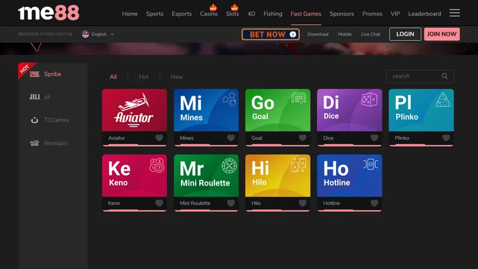Switch to the All filter tab

click(x=113, y=77)
